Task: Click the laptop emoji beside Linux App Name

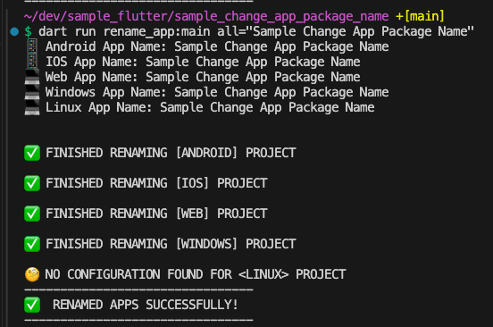Action: (x=32, y=107)
